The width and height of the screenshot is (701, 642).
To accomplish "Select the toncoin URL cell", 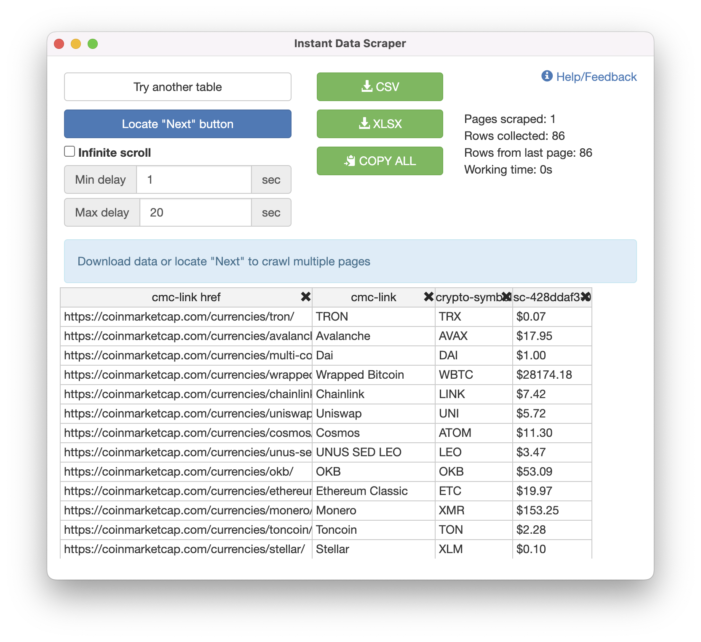I will coord(186,530).
